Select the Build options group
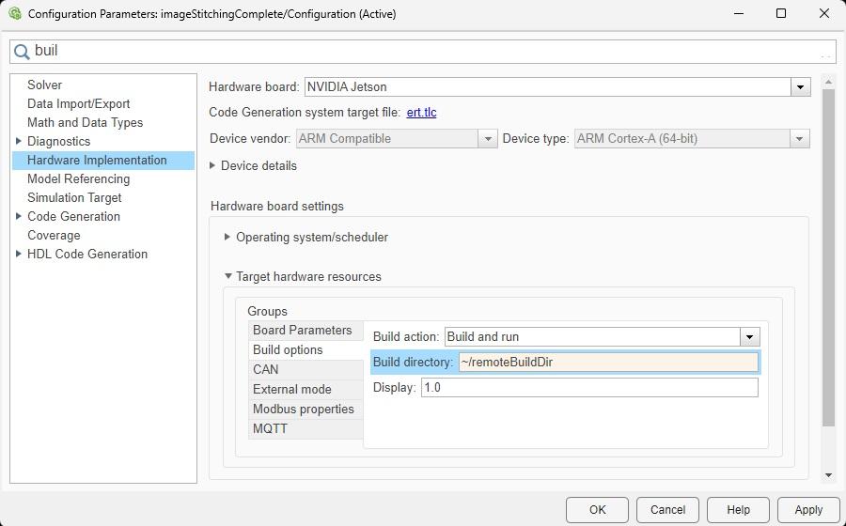846x526 pixels. coord(305,350)
